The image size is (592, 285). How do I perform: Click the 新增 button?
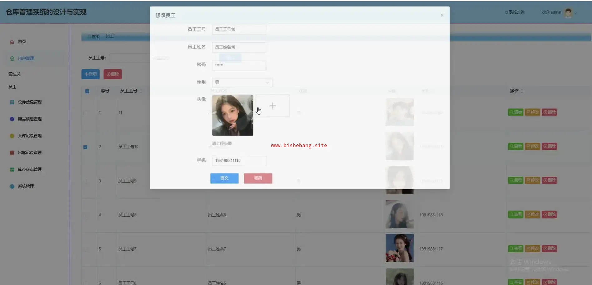91,74
